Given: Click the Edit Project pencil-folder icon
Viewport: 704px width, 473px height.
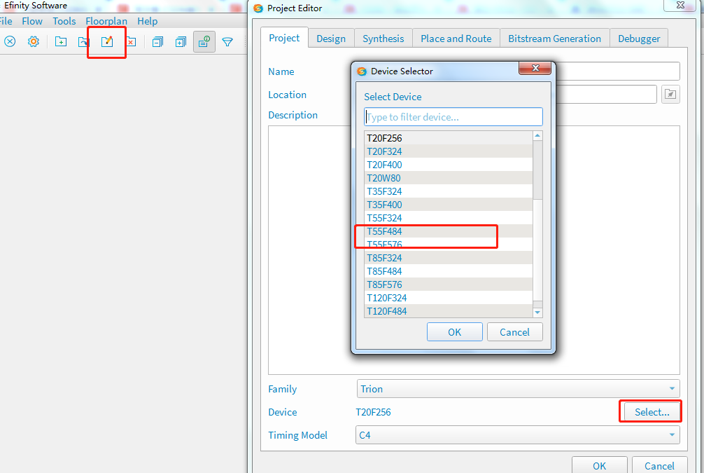Looking at the screenshot, I should coord(107,42).
